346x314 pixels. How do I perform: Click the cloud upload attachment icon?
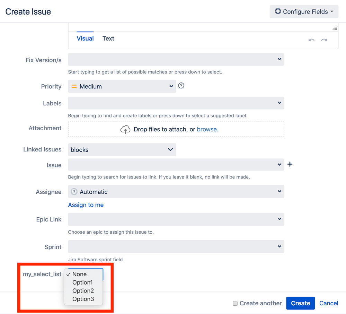click(x=125, y=129)
